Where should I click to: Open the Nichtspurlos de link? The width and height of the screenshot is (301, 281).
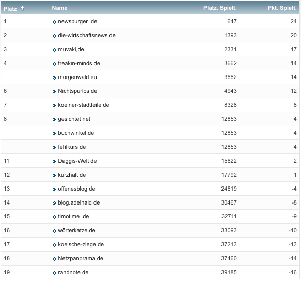tap(77, 91)
